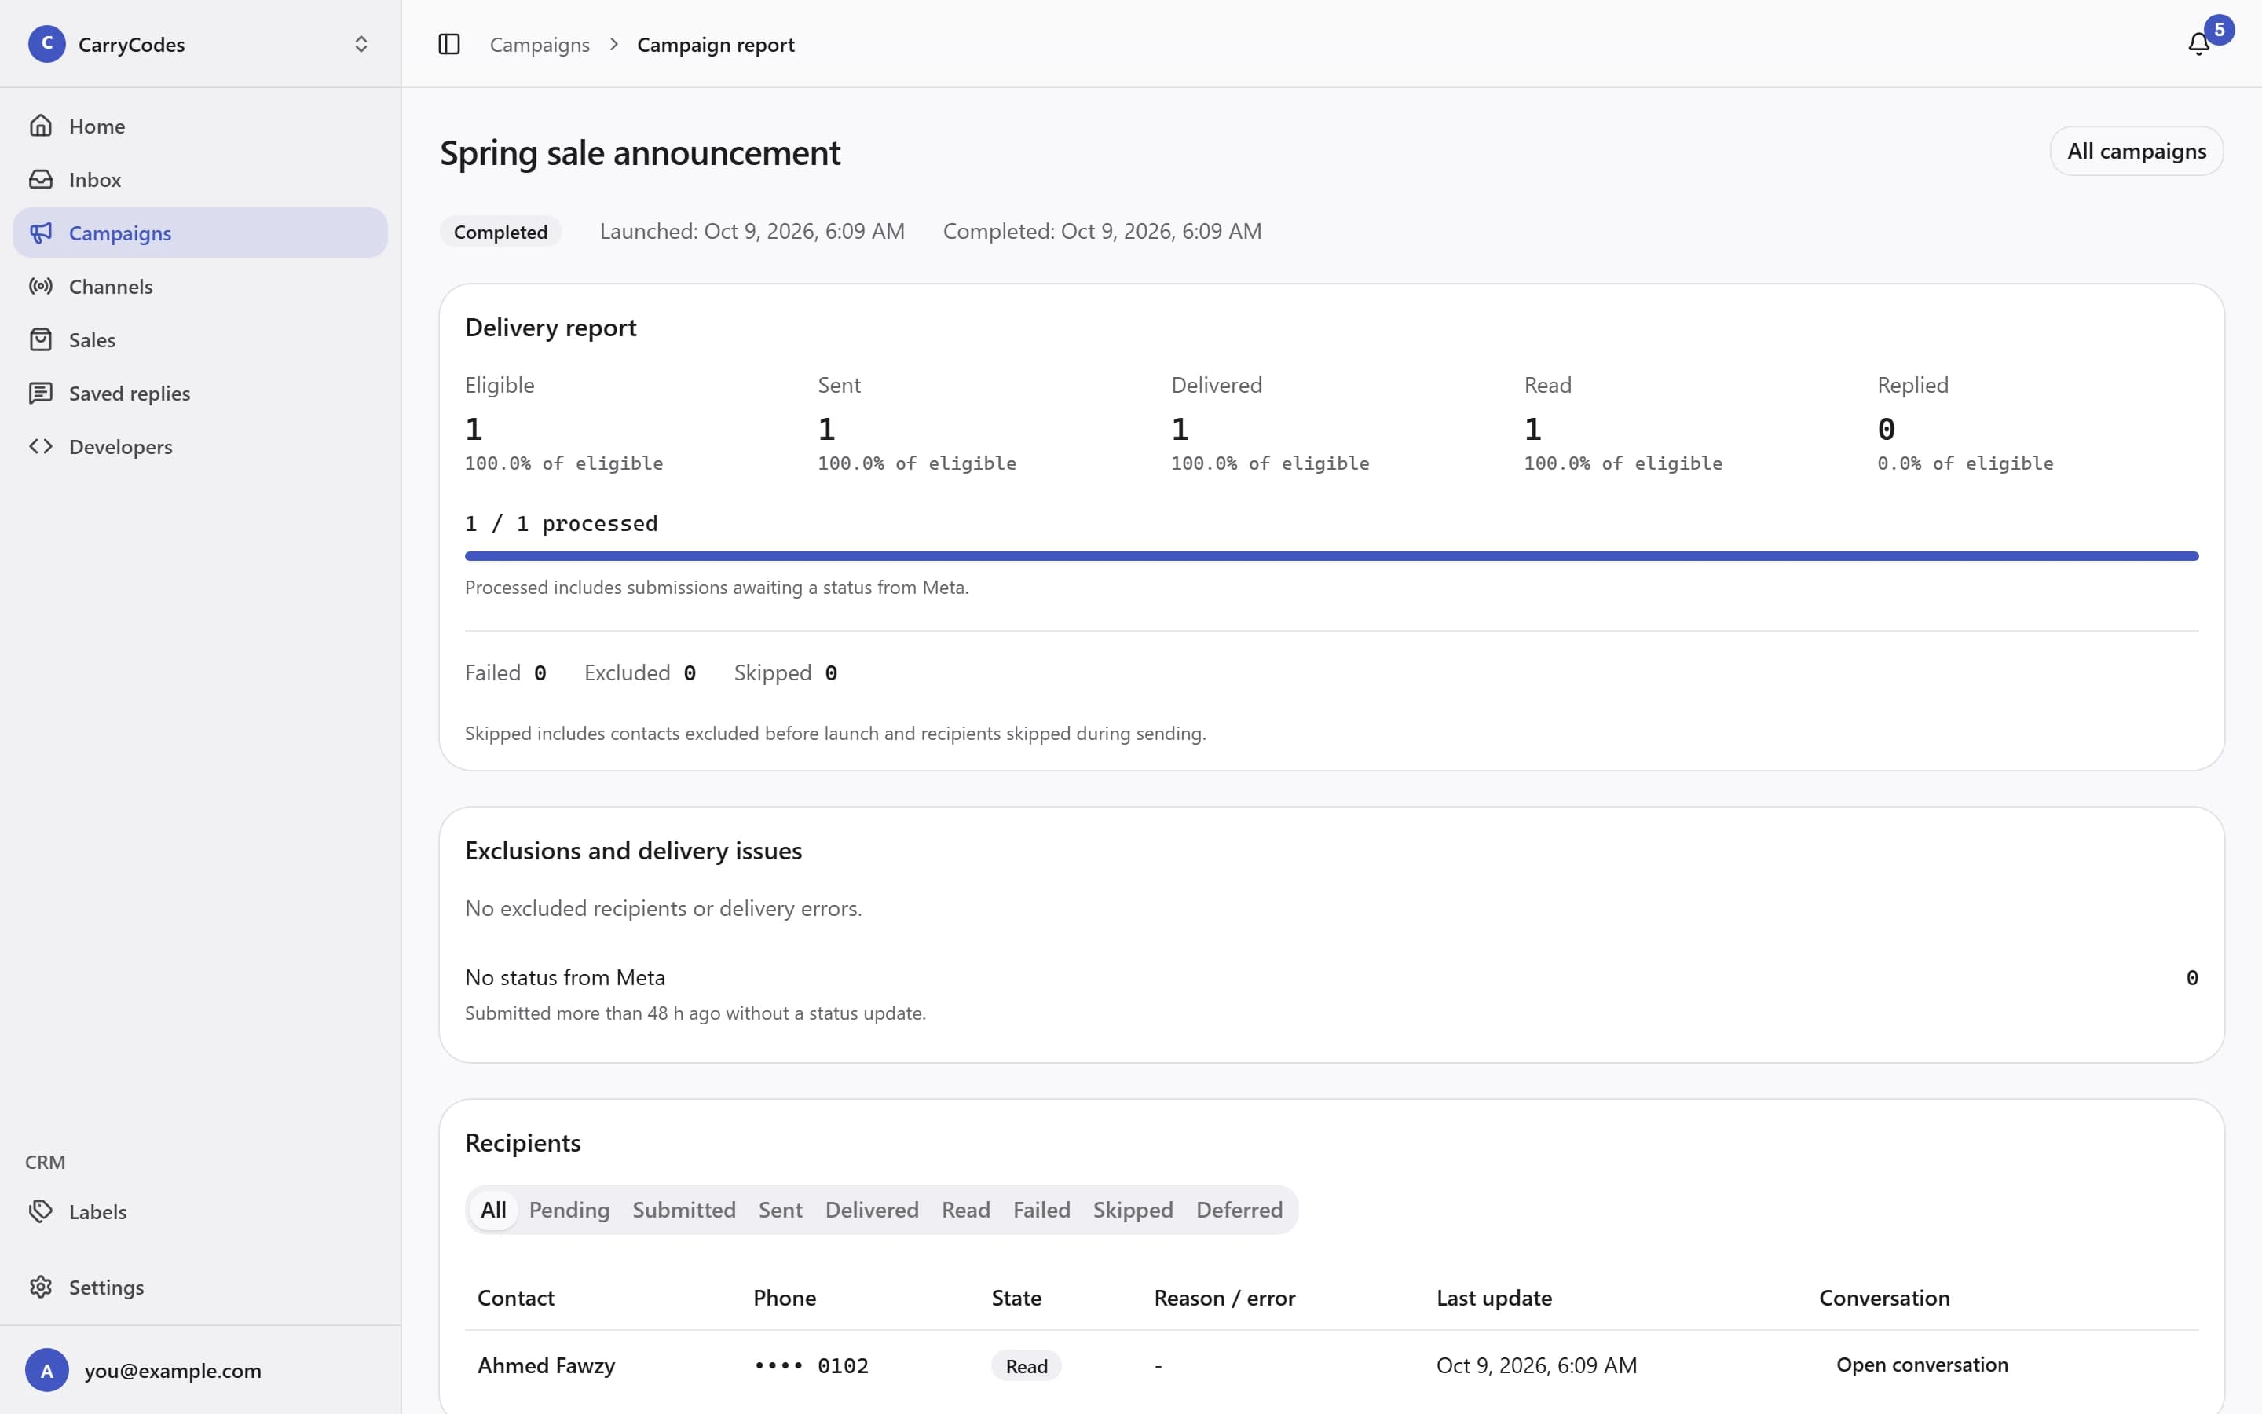Click Ahmed Fawzy contact name
The image size is (2262, 1414).
coord(546,1365)
